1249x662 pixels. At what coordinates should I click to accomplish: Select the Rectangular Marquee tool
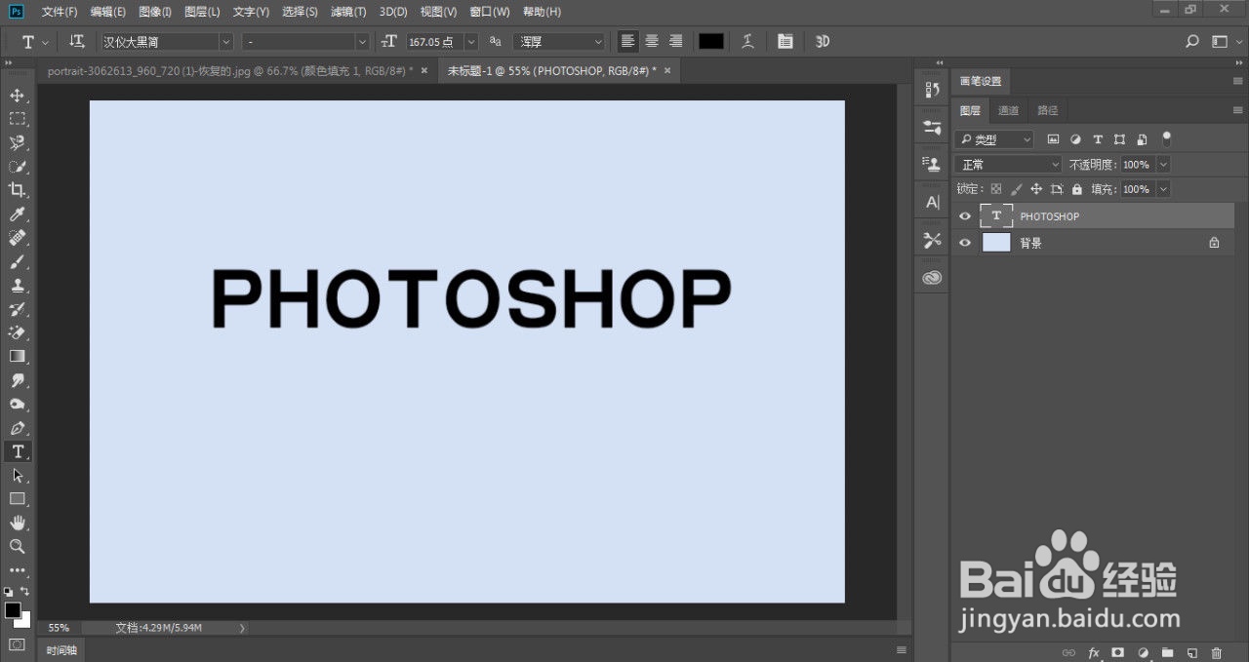coord(18,119)
